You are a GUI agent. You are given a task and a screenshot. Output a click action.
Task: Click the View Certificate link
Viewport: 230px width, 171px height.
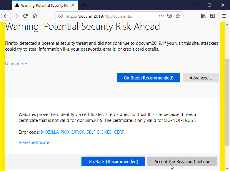point(34,142)
